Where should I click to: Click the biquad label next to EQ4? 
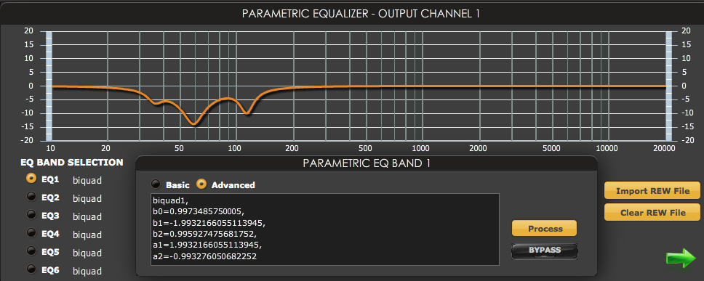coord(87,235)
